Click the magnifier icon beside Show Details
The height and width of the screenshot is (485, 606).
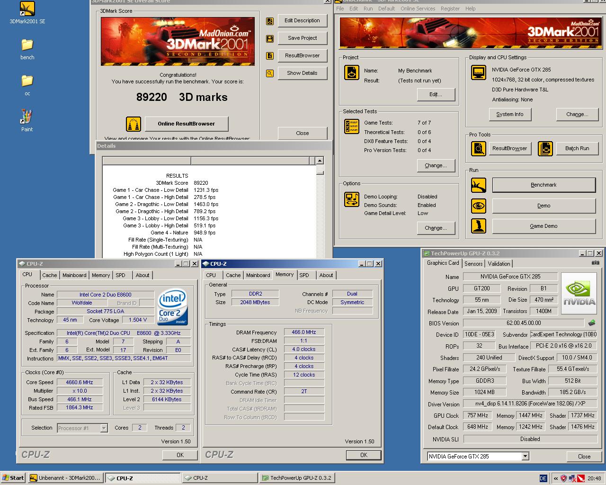[270, 73]
